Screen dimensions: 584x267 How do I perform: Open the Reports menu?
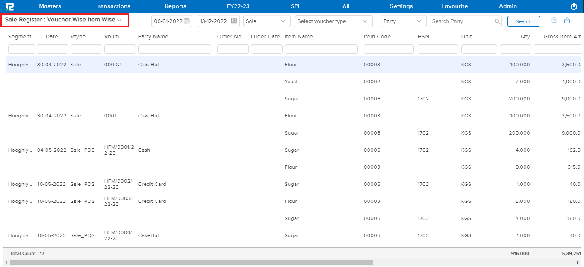175,6
